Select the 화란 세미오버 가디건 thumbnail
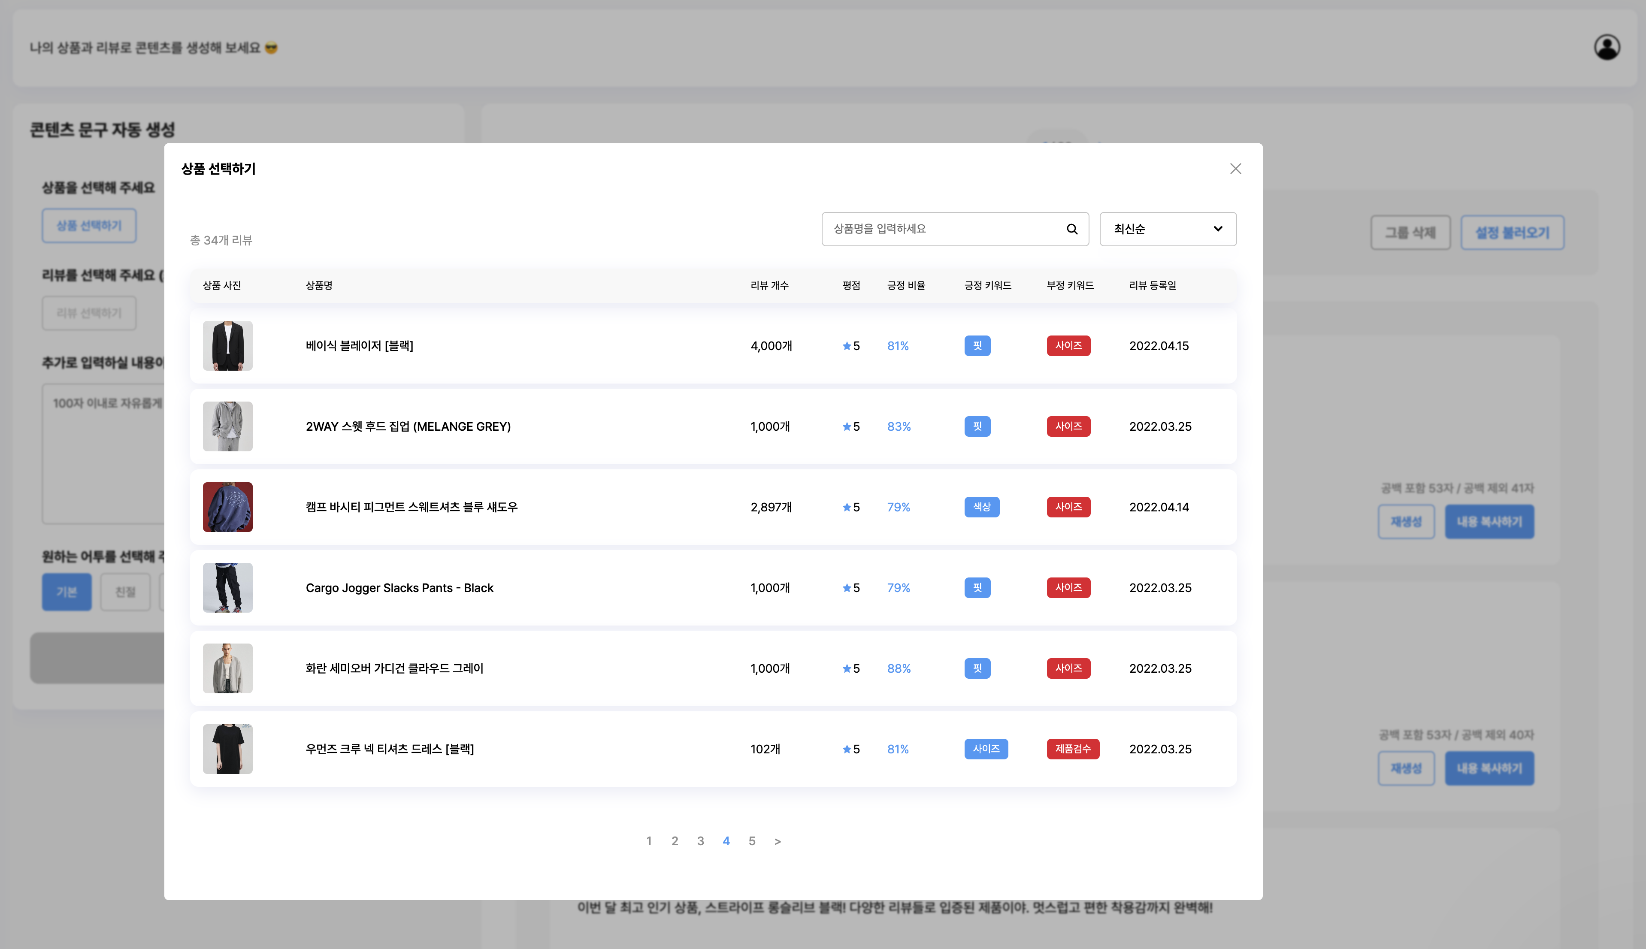Image resolution: width=1646 pixels, height=949 pixels. tap(227, 668)
